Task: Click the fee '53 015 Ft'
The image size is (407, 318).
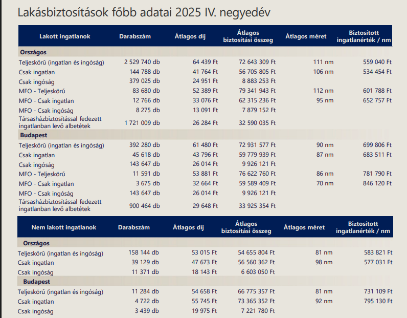Action: 204,252
